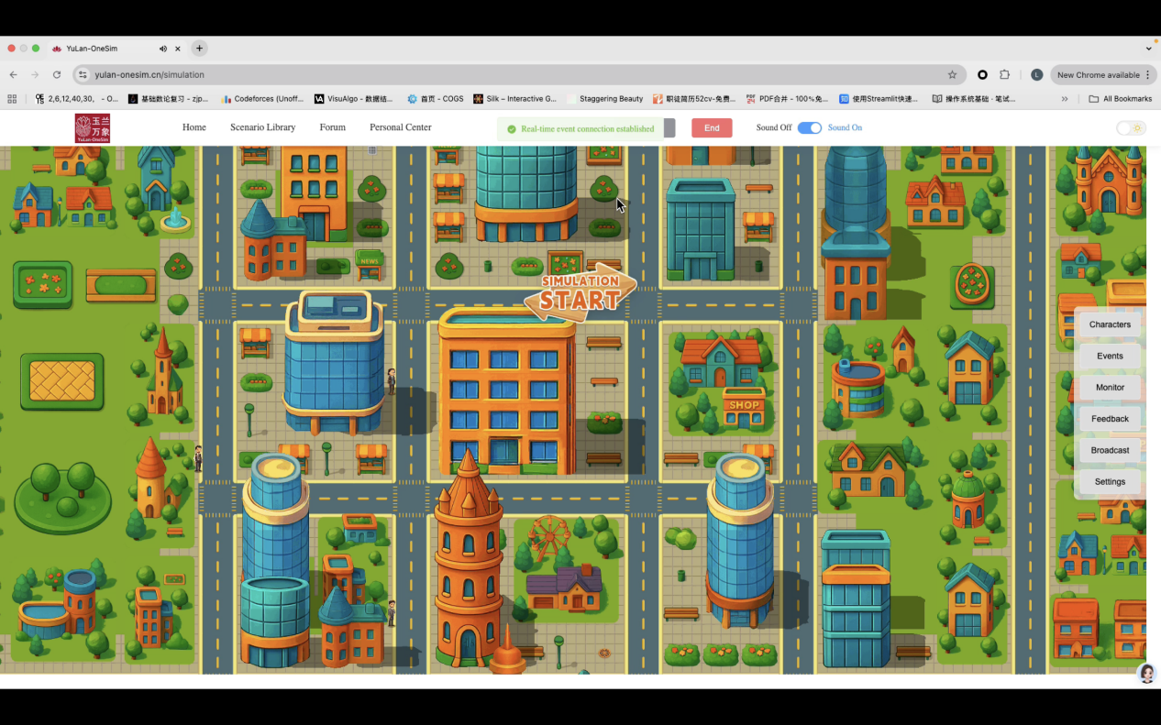Toggle the sound on/off switch
The height and width of the screenshot is (725, 1161).
click(809, 128)
